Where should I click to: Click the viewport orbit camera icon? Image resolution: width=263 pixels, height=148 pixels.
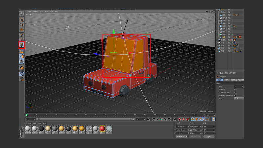click(212, 12)
